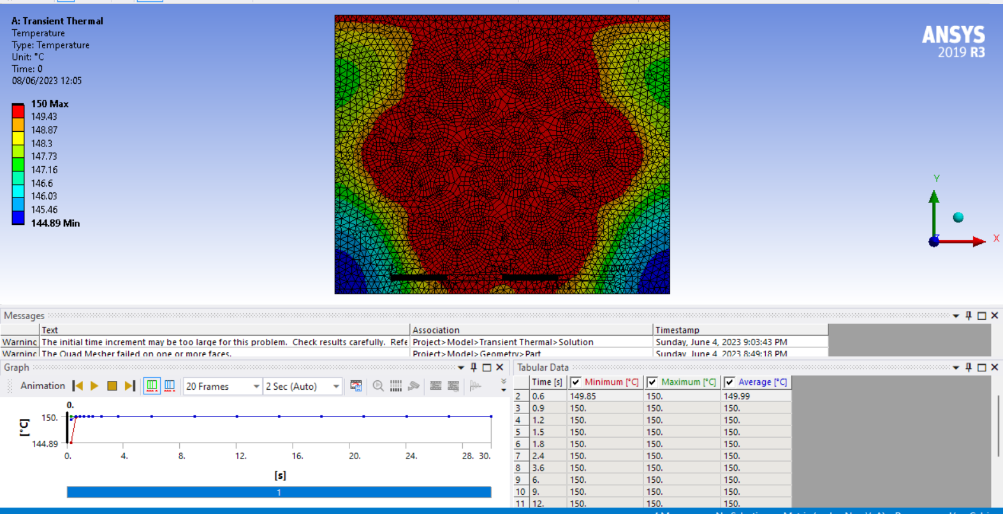Open Tabular Data panel options dropdown arrow
Viewport: 1003px width, 514px height.
pyautogui.click(x=956, y=368)
